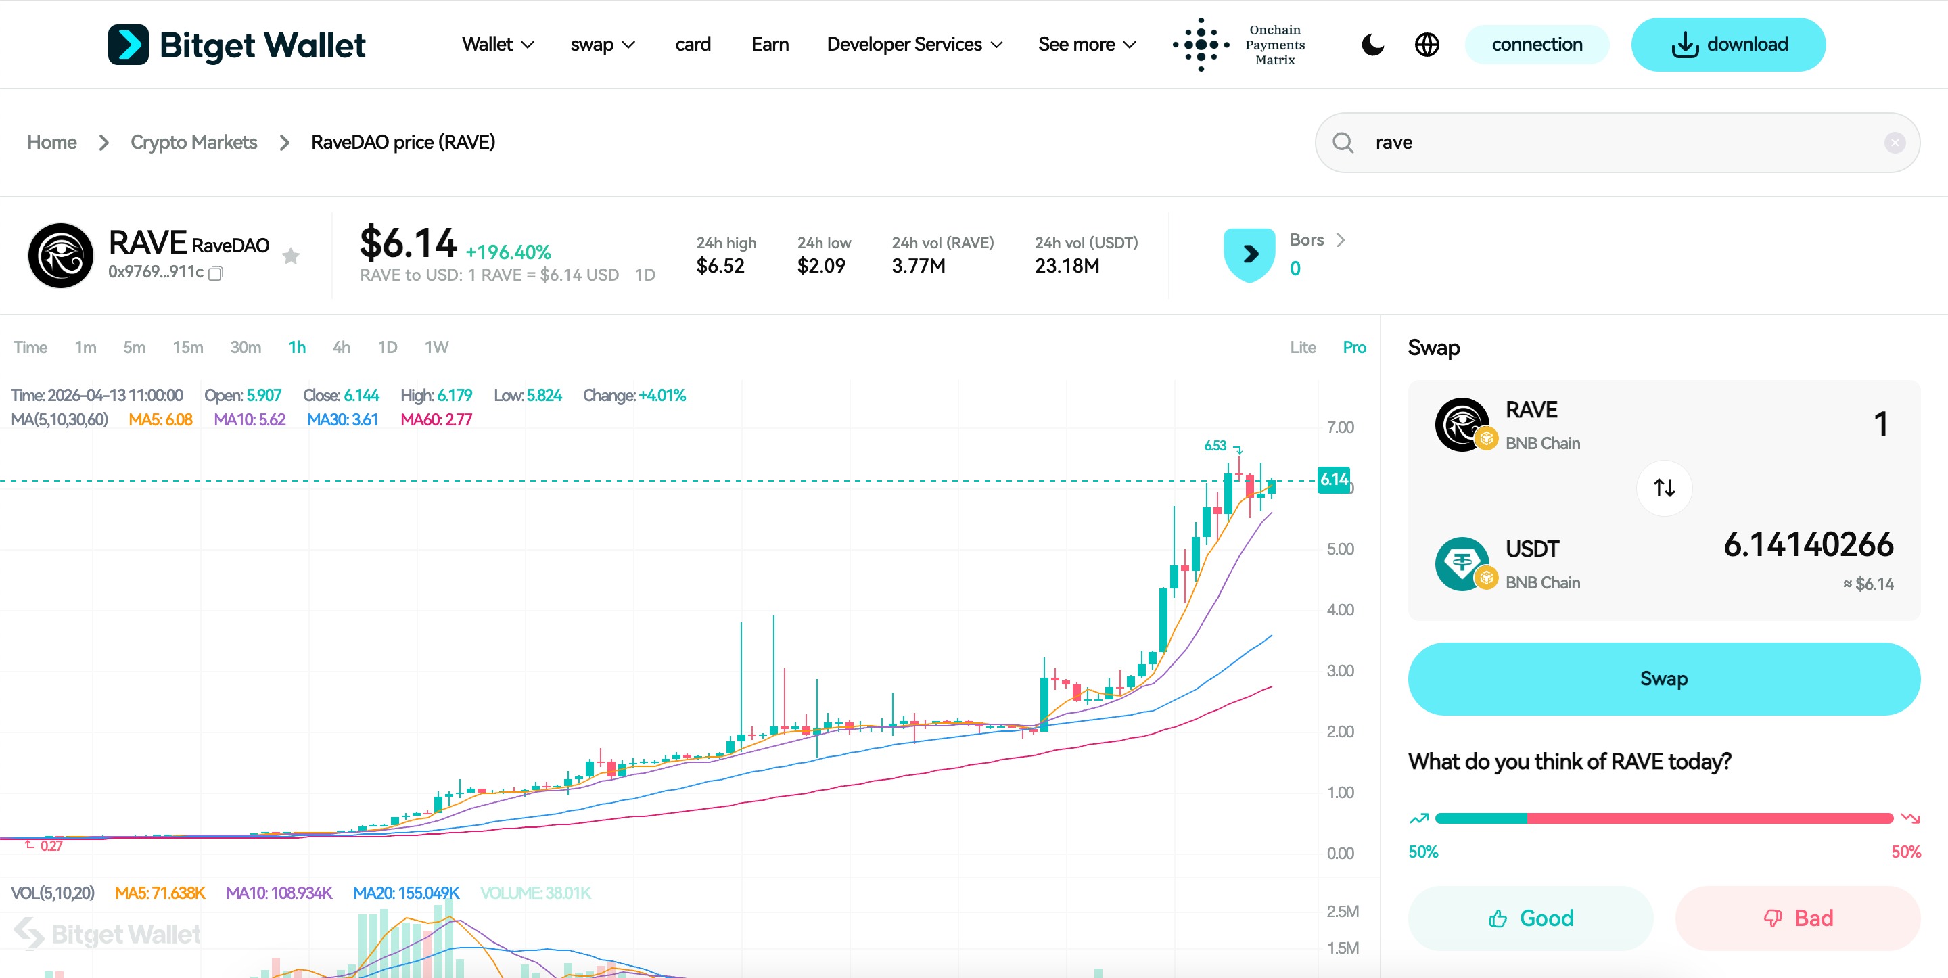
Task: Click the USDT token icon in Swap panel
Action: (1462, 563)
